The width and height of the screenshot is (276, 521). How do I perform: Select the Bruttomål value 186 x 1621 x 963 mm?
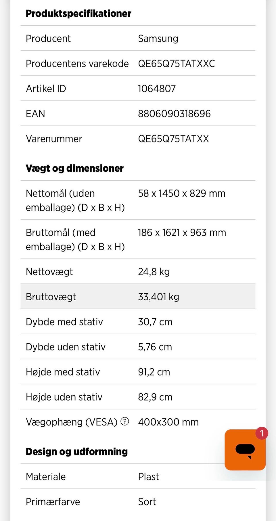182,232
